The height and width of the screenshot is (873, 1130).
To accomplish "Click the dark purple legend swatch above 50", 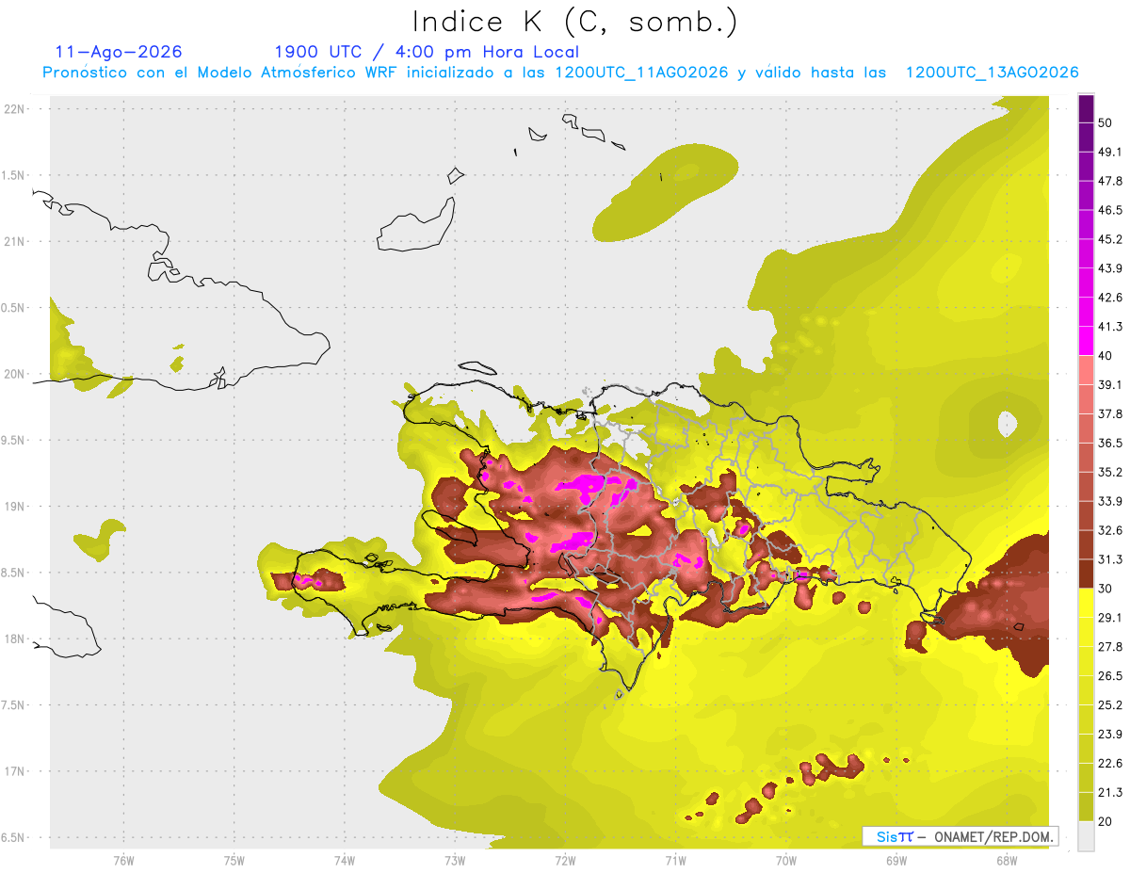I will [x=1086, y=109].
